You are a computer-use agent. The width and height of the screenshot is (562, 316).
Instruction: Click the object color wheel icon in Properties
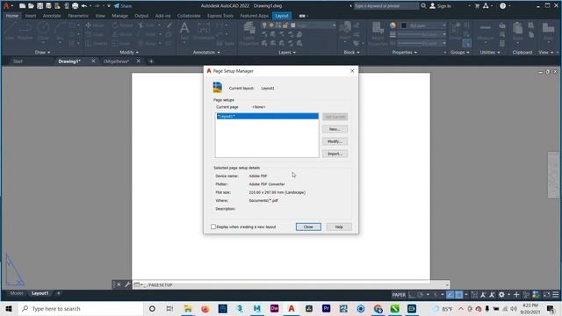coord(393,25)
